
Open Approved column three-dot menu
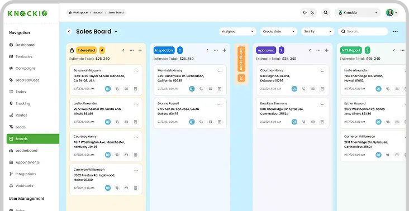coord(318,50)
